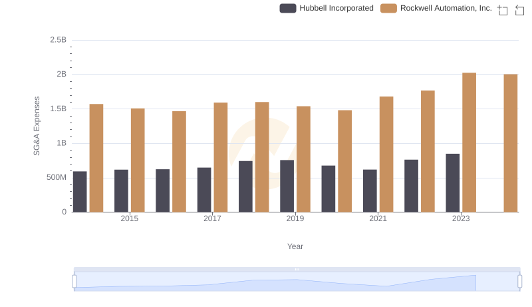This screenshot has width=532, height=307.
Task: Click the Rockwell bar for 2018
Action: [262, 157]
